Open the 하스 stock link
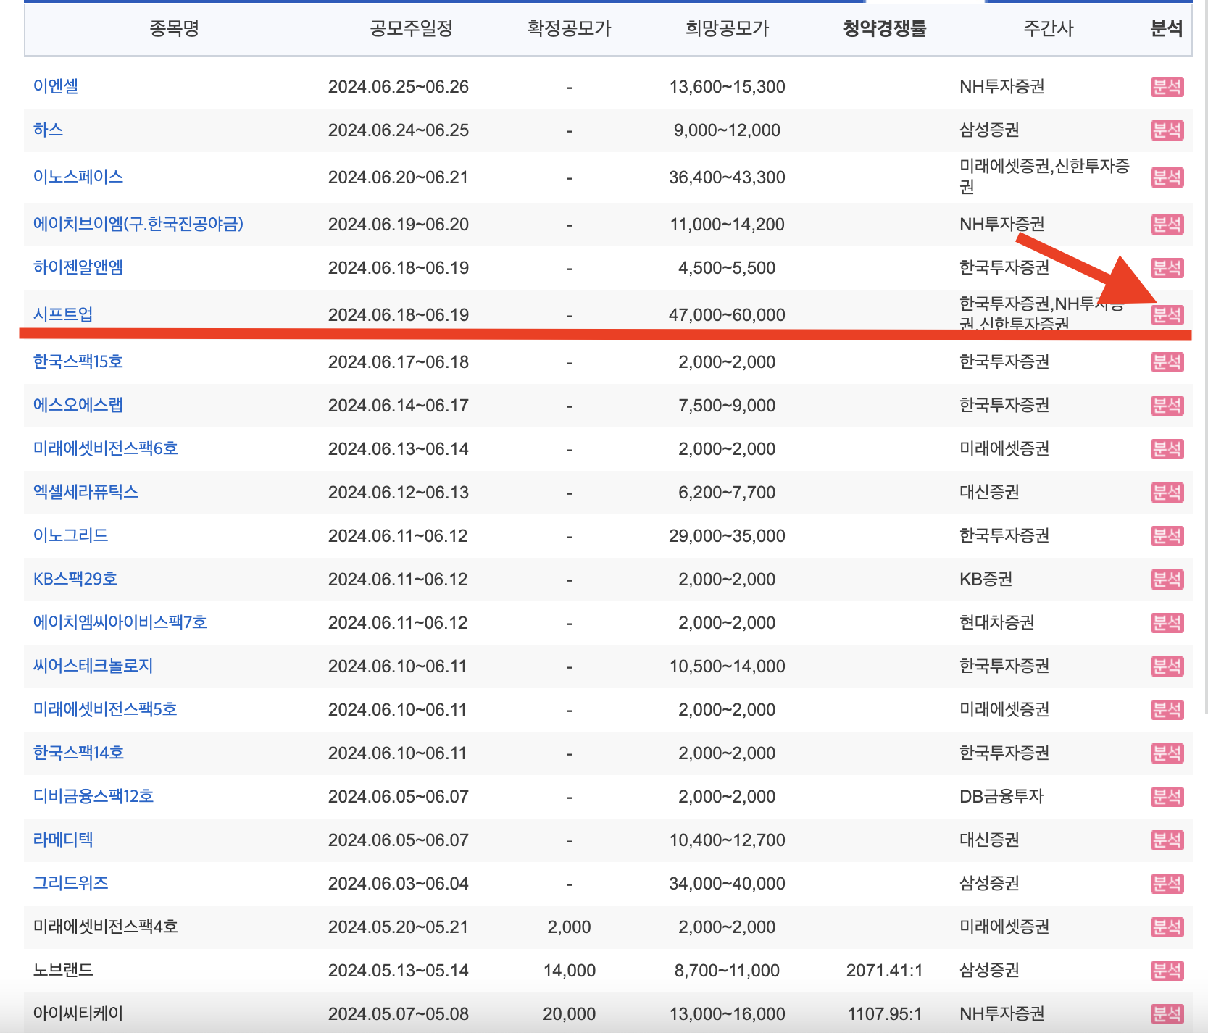 48,130
